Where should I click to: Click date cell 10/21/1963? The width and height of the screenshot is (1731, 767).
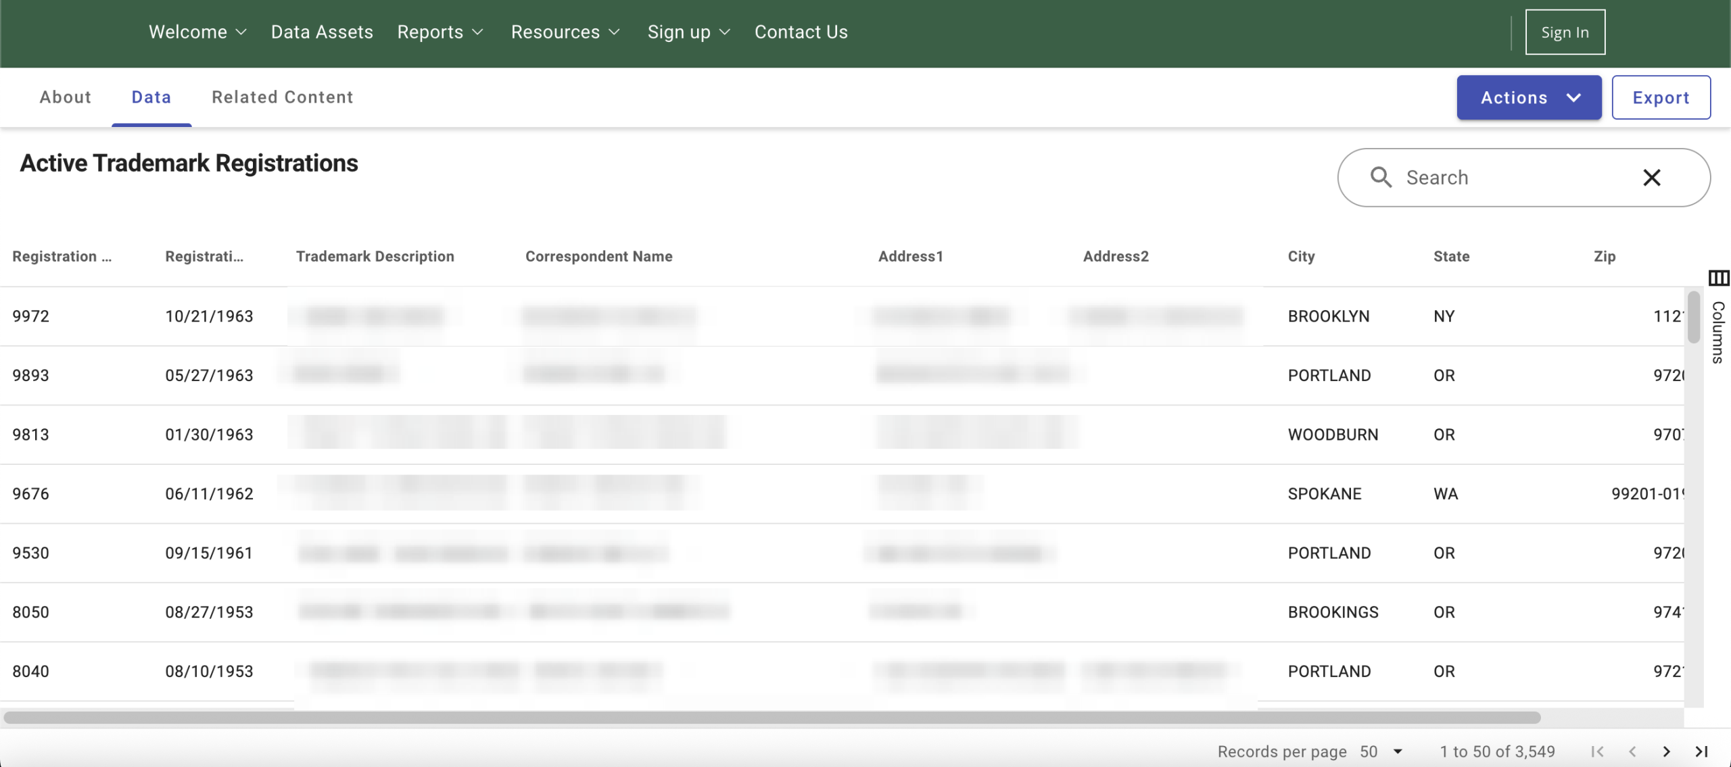(x=209, y=316)
